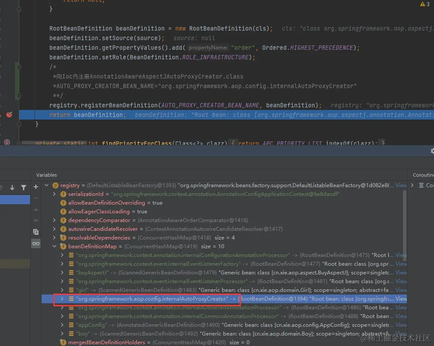Select internalAutowiredAnnotationProcessor map entry

point(224,308)
